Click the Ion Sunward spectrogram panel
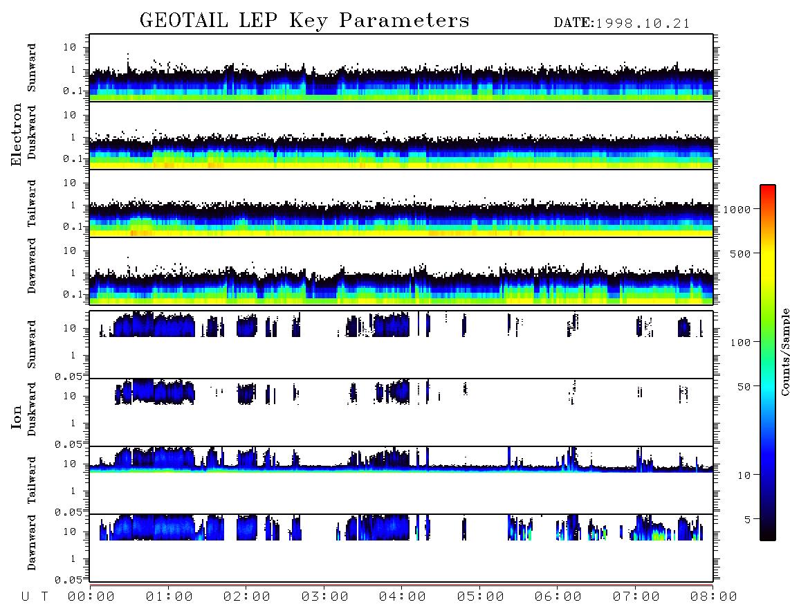The height and width of the screenshot is (609, 790). click(x=401, y=345)
